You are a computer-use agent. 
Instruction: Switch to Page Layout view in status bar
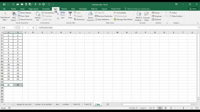click(166, 108)
